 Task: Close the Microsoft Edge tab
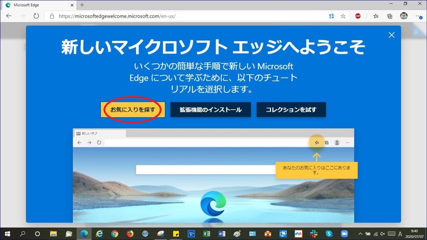72,5
